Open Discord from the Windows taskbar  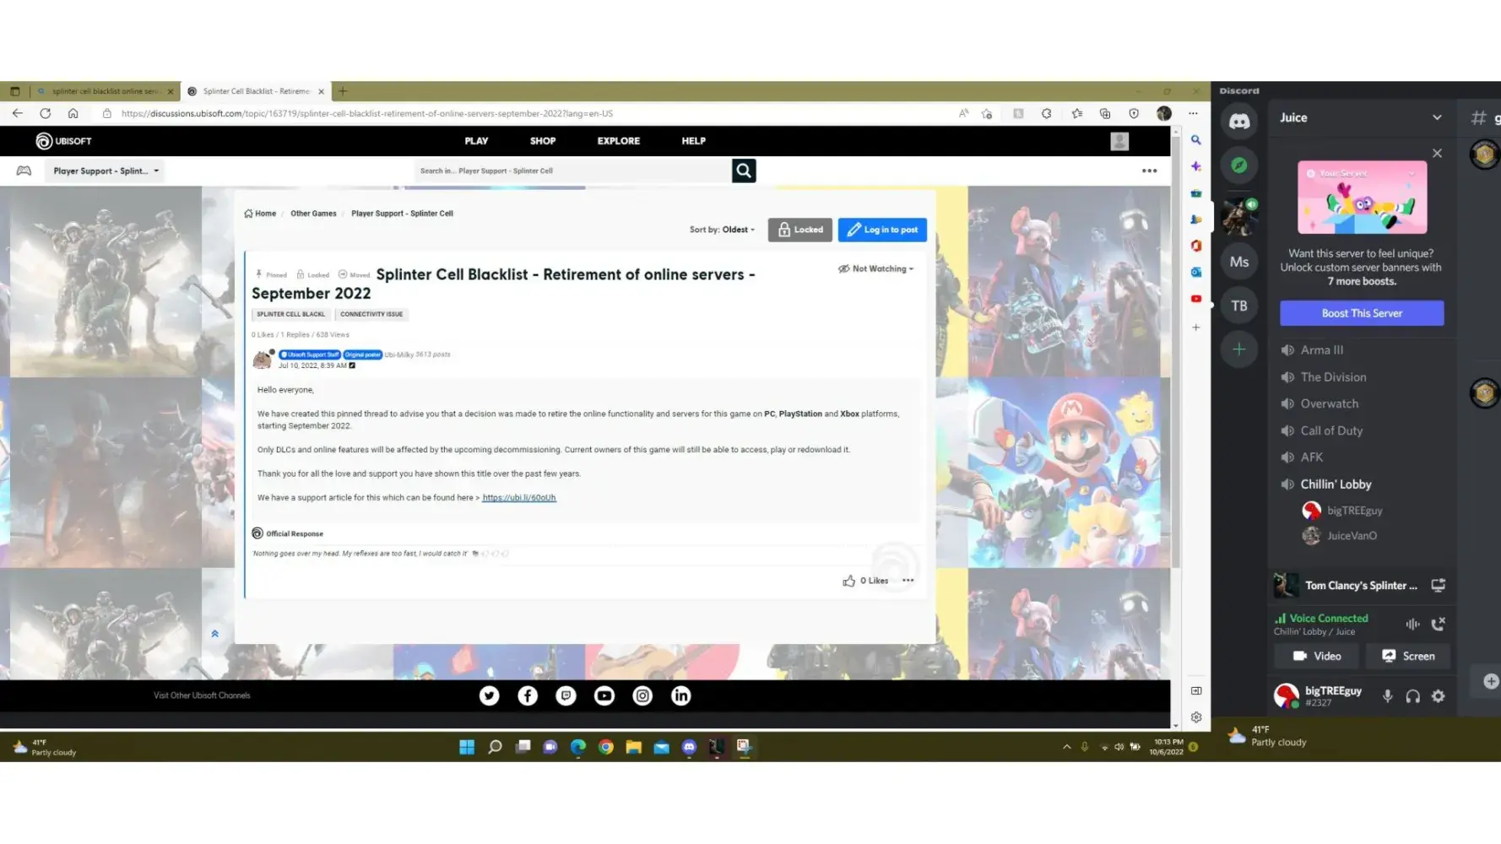pos(689,747)
